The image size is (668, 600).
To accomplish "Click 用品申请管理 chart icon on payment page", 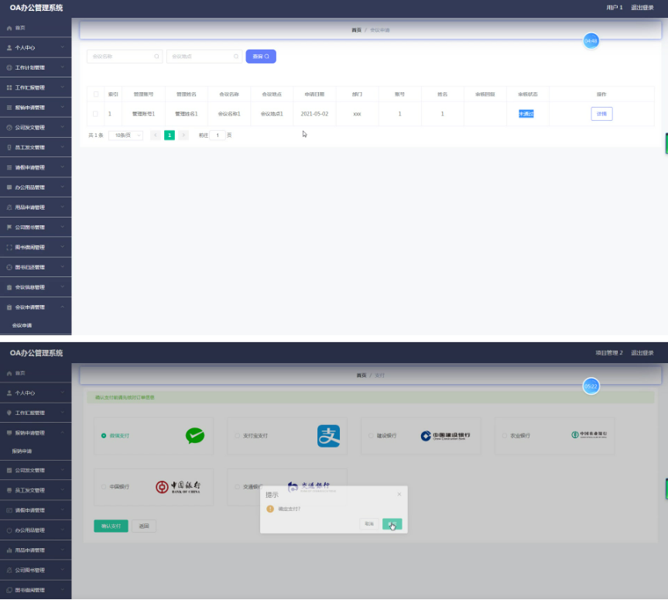I will pos(9,550).
